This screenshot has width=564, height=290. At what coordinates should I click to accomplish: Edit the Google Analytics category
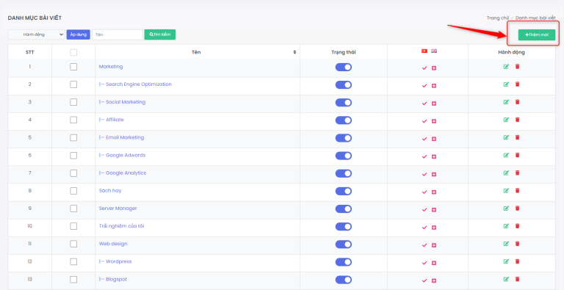pyautogui.click(x=506, y=173)
